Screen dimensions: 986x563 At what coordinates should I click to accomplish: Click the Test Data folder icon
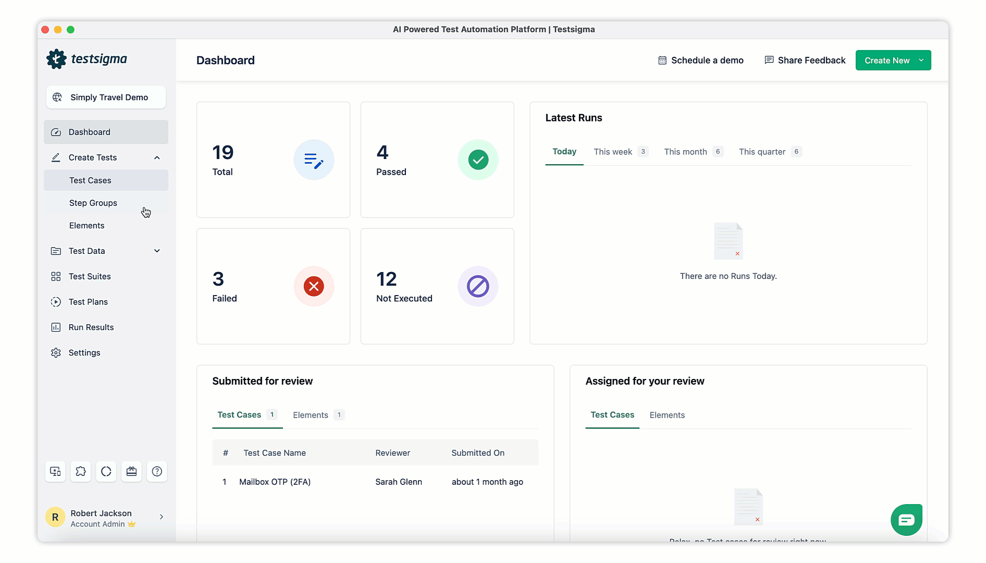pos(56,251)
